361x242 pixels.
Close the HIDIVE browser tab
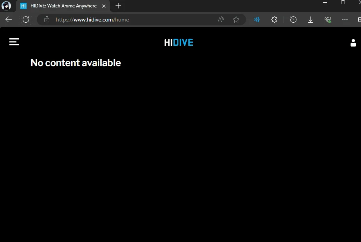point(104,6)
